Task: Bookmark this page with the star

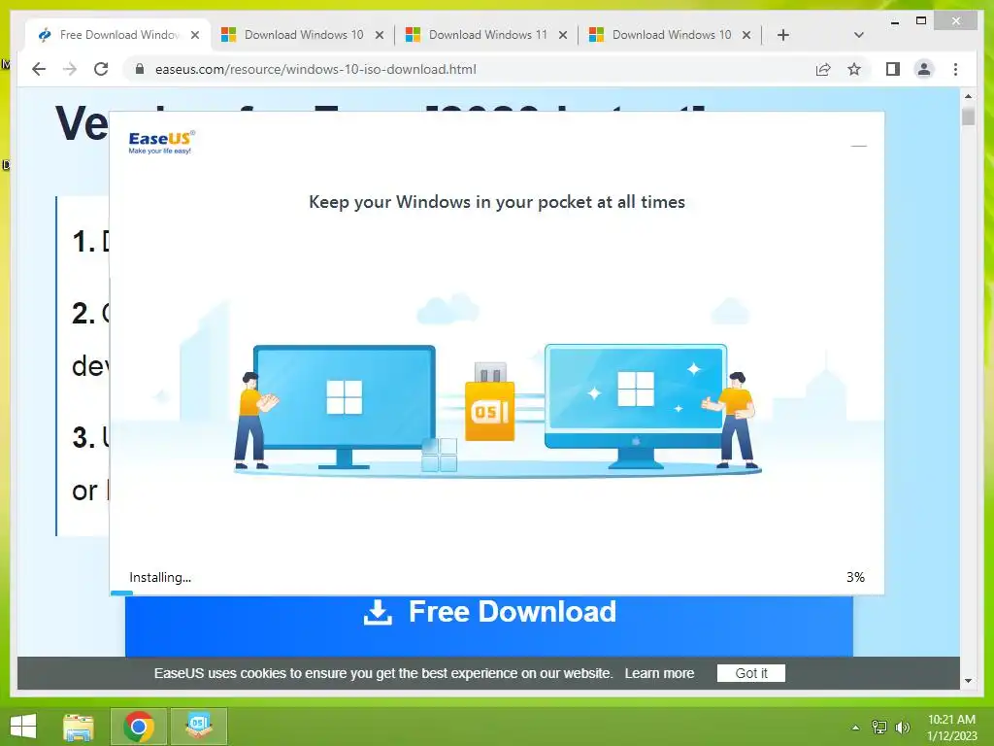Action: pyautogui.click(x=854, y=69)
